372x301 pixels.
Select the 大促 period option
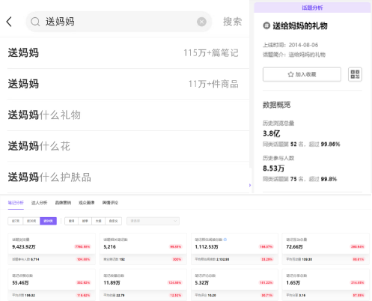[99, 221]
